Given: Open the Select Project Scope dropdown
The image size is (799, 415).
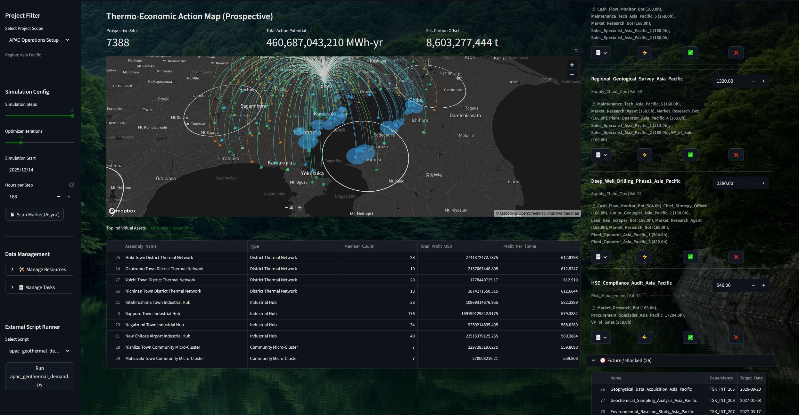Looking at the screenshot, I should (39, 40).
